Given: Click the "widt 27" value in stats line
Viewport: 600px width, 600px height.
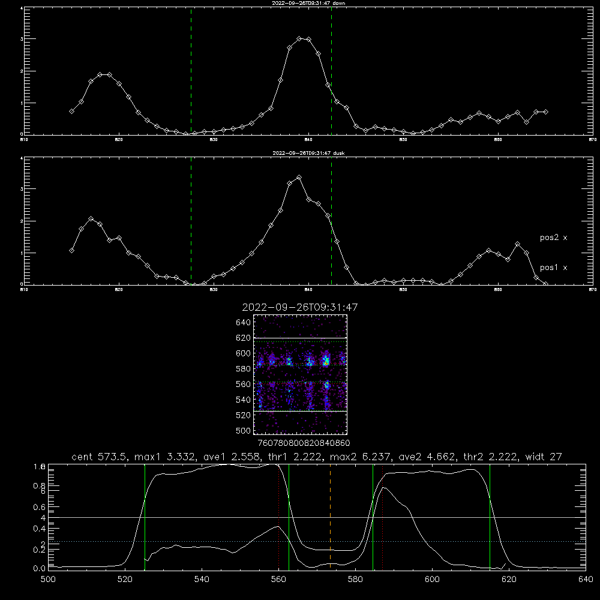Looking at the screenshot, I should [x=544, y=457].
